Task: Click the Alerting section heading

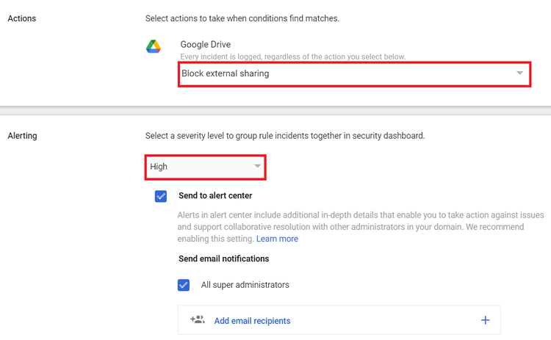Action: (x=22, y=136)
